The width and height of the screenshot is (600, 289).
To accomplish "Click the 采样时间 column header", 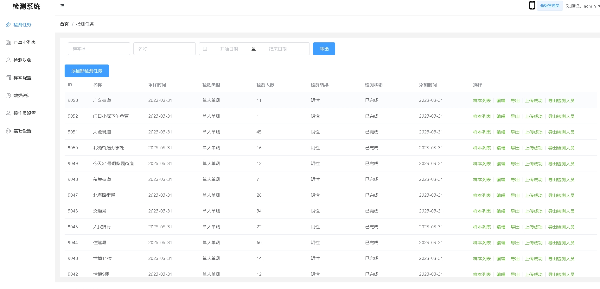I will tap(157, 85).
